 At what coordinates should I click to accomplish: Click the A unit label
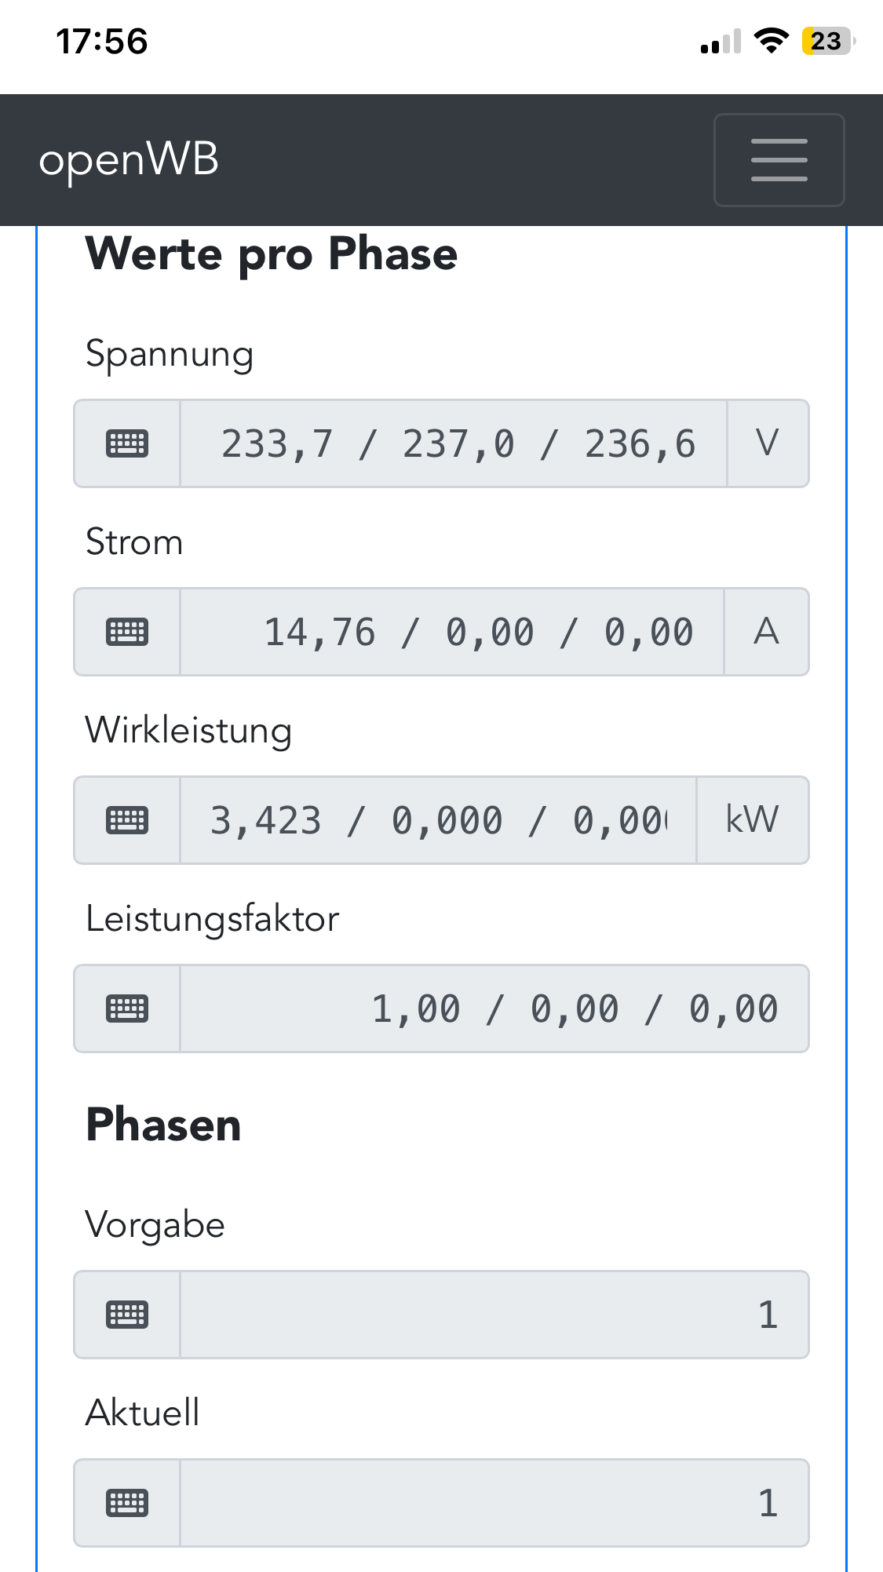[766, 632]
